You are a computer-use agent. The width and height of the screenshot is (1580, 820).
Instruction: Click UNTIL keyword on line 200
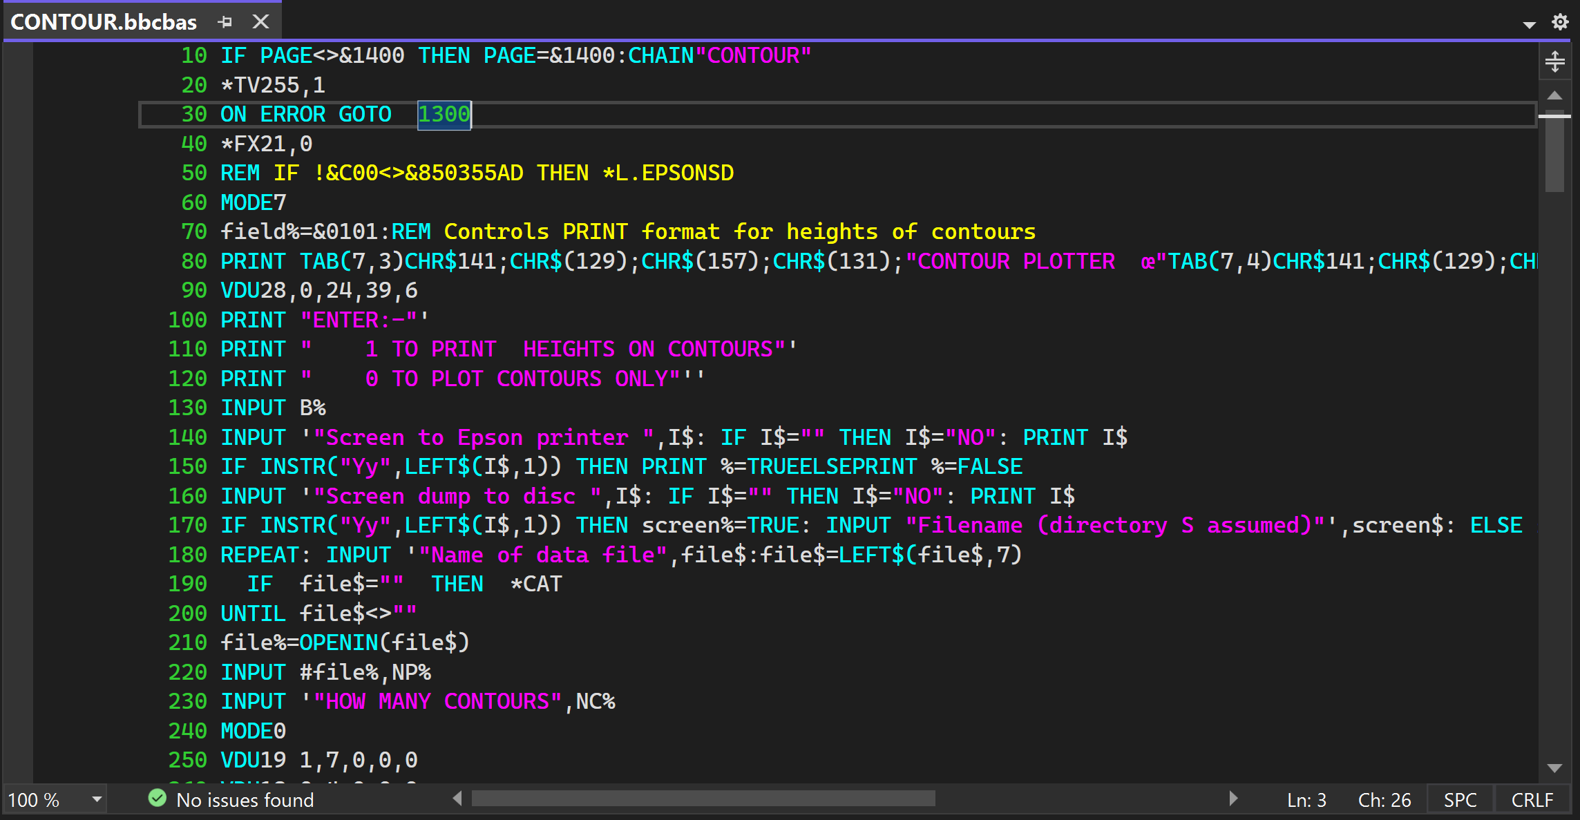[x=254, y=613]
